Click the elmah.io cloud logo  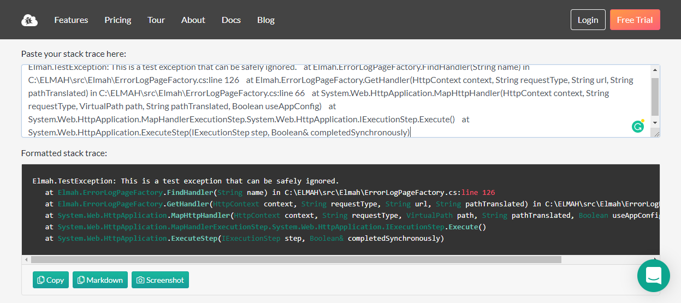click(x=29, y=20)
